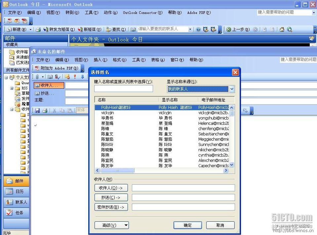Click the scissors cut icon
The height and width of the screenshot is (235, 317).
(55, 111)
